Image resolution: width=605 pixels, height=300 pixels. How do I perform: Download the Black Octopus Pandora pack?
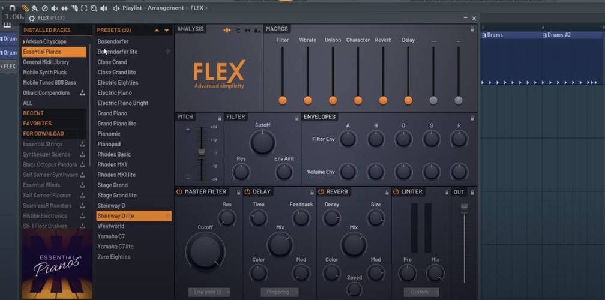pyautogui.click(x=82, y=164)
